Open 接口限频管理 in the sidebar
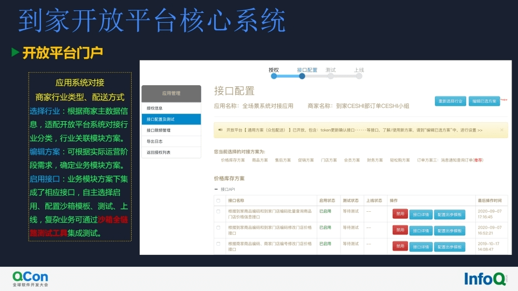The height and width of the screenshot is (291, 518). (x=171, y=130)
